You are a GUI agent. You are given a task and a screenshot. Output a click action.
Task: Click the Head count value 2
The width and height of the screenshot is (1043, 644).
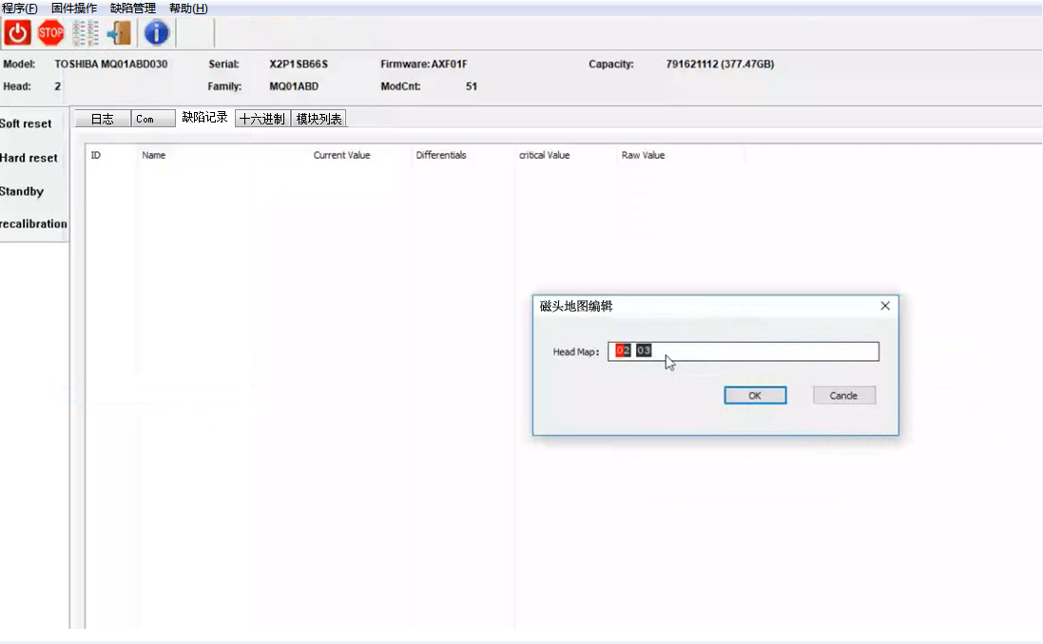tap(57, 86)
